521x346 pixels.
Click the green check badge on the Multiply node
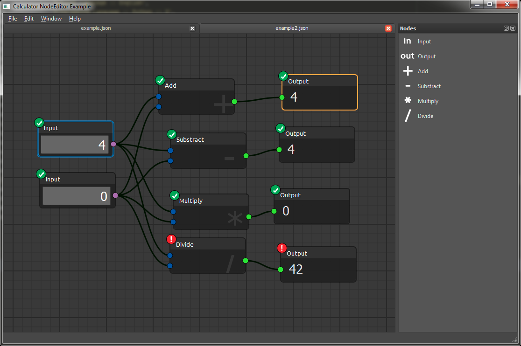pos(175,195)
